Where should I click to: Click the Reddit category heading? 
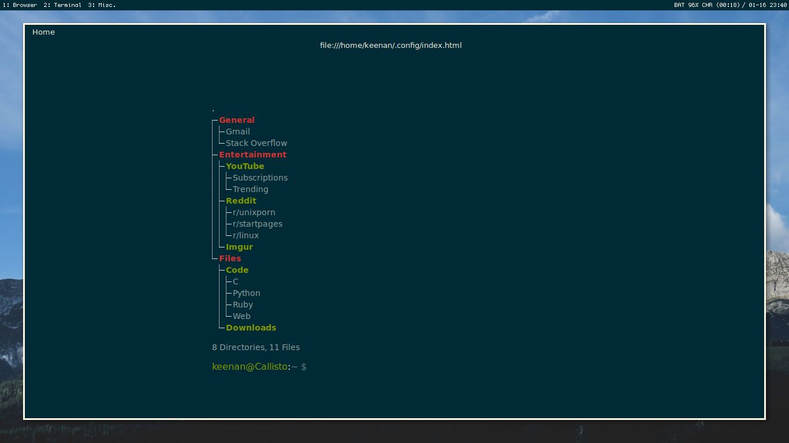pos(241,201)
